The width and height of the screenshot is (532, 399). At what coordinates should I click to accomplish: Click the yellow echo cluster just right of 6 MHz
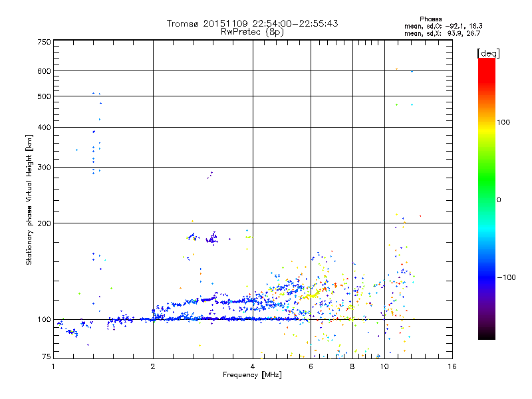pos(313,295)
